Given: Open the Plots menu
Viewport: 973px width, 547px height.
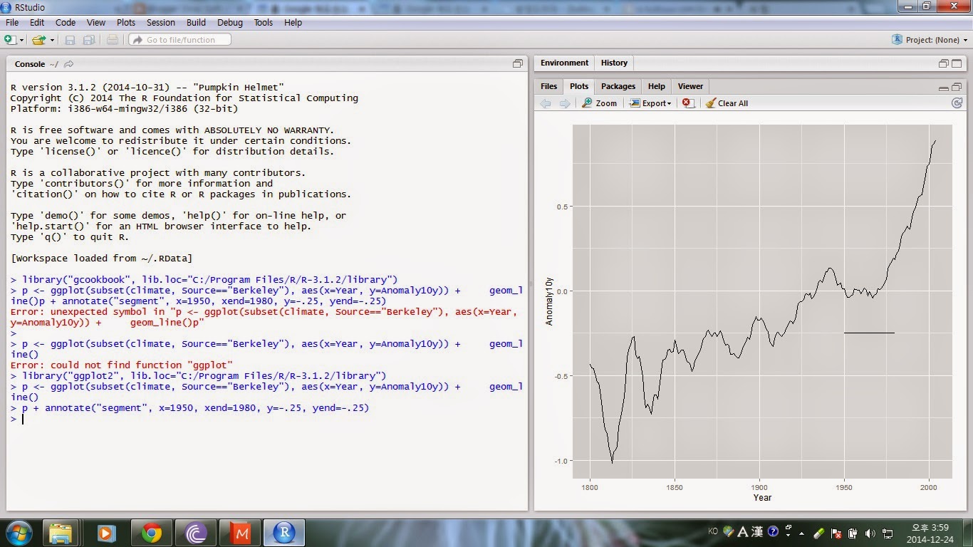Looking at the screenshot, I should point(126,22).
